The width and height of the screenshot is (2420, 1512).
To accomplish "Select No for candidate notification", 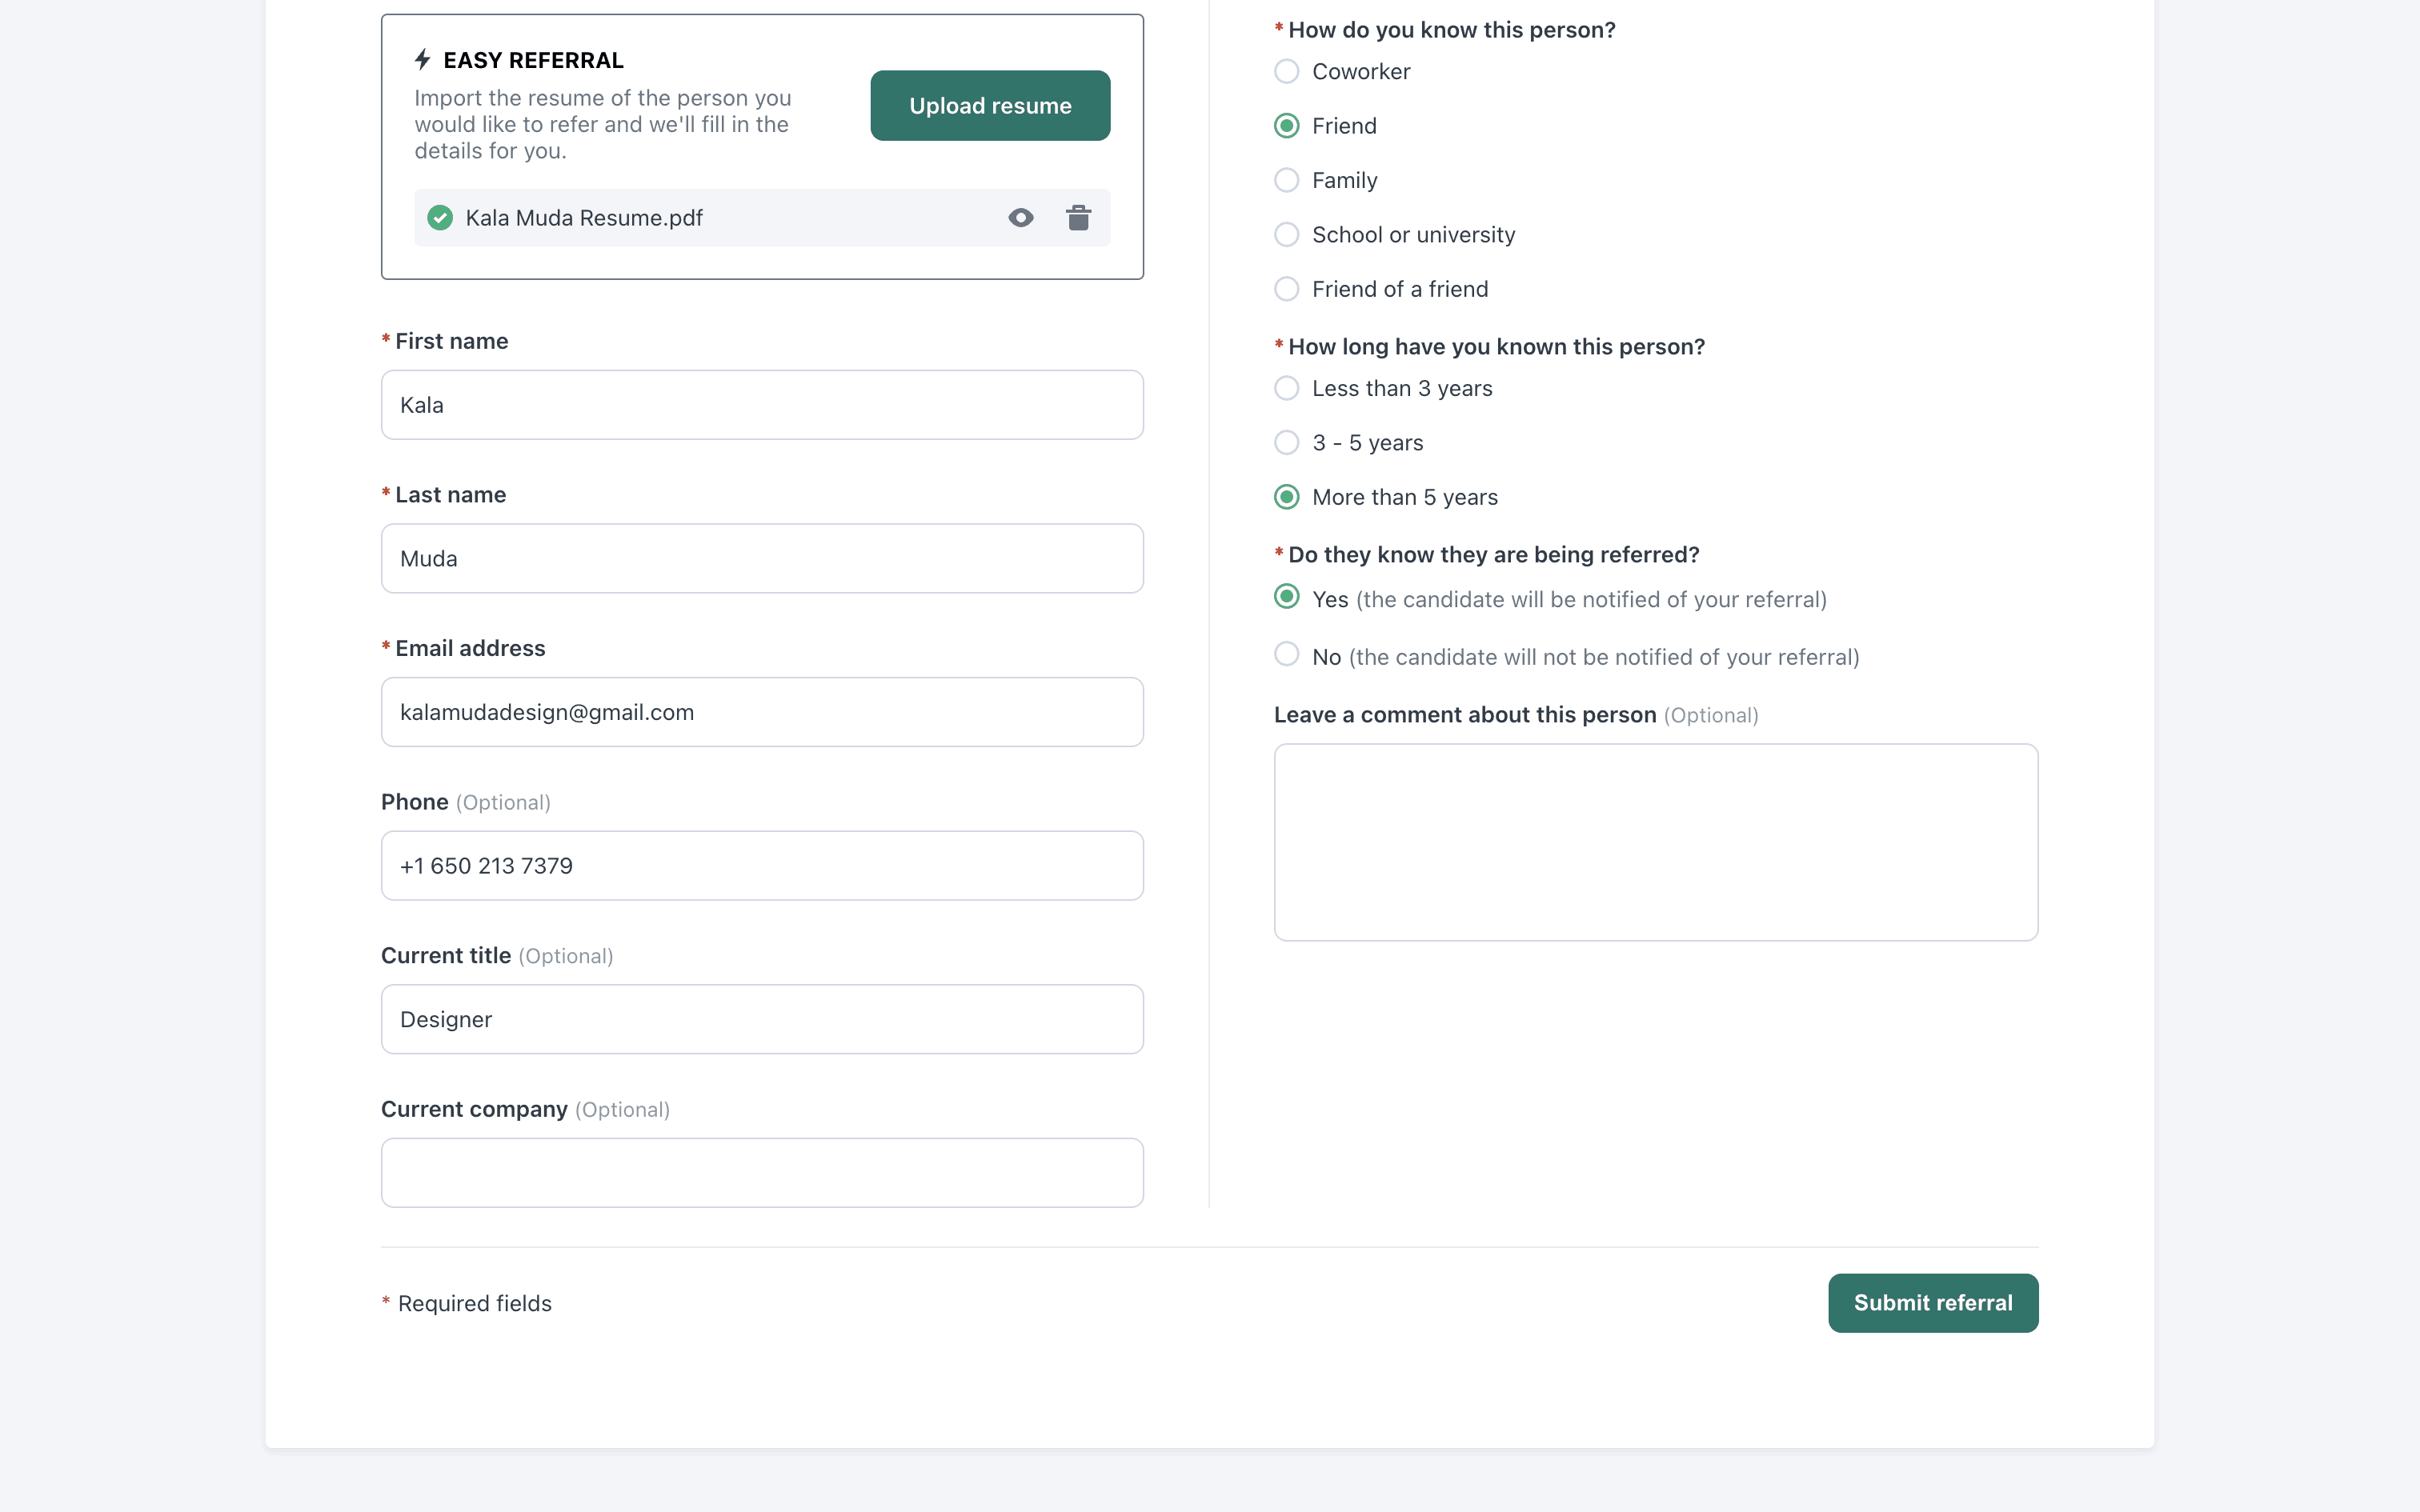I will pos(1287,654).
